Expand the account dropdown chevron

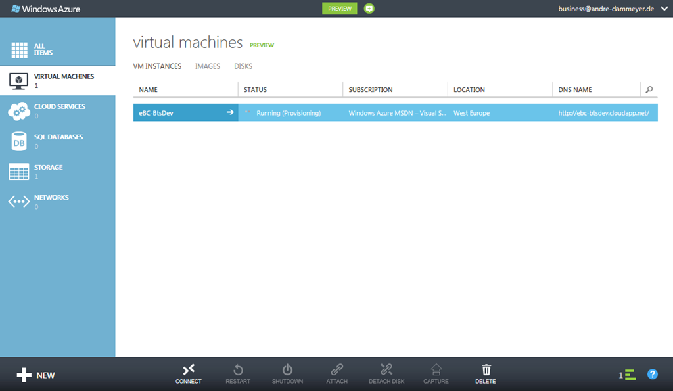[x=664, y=9]
